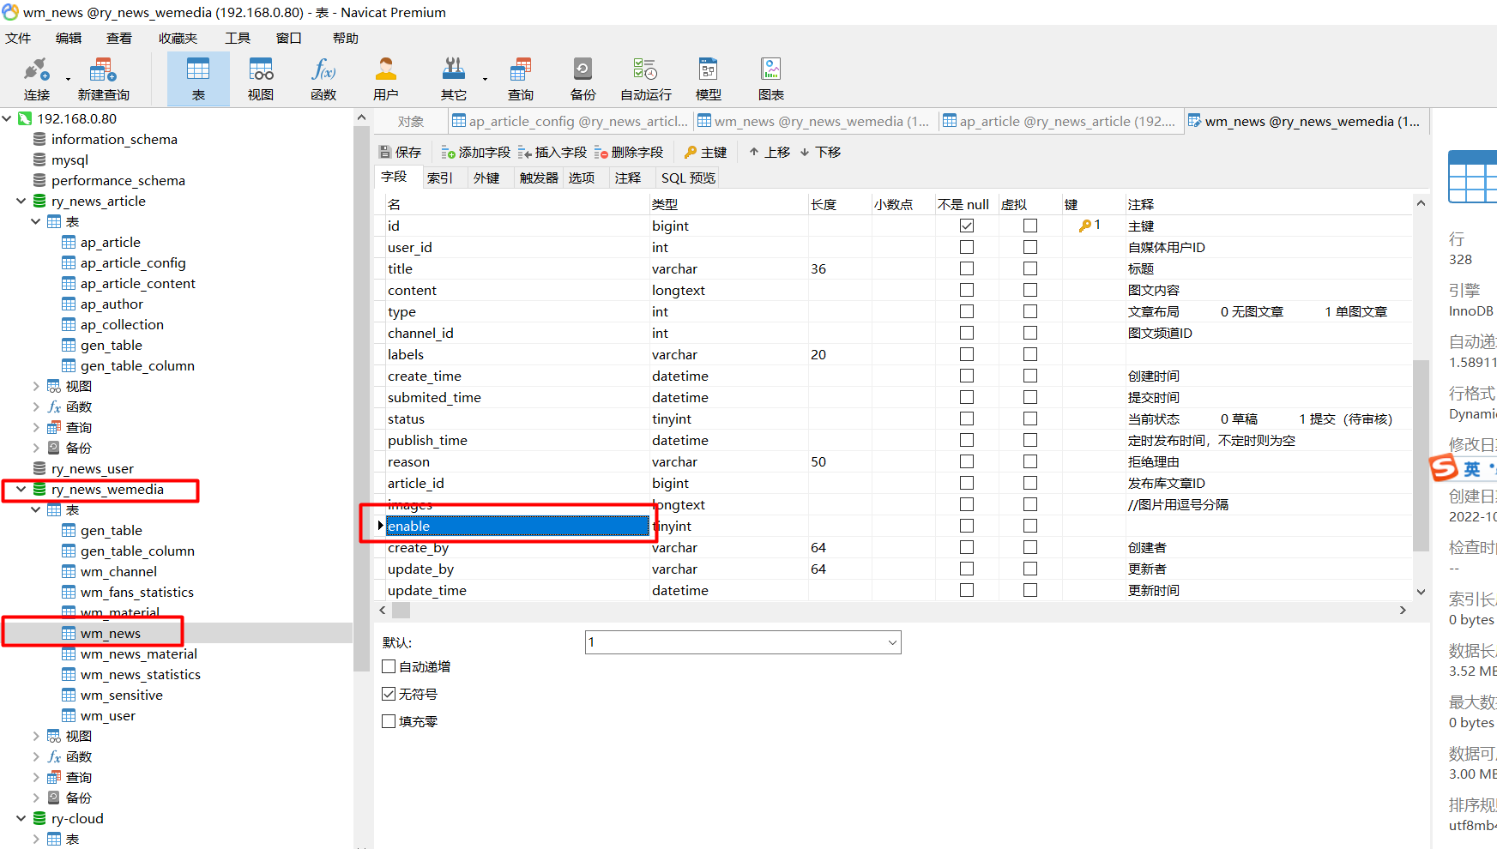Switch to the SQL 预览 tab
Screen dimensions: 1497x849
pyautogui.click(x=687, y=178)
